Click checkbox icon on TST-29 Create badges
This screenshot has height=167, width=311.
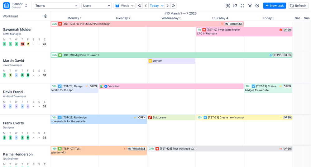point(253,86)
